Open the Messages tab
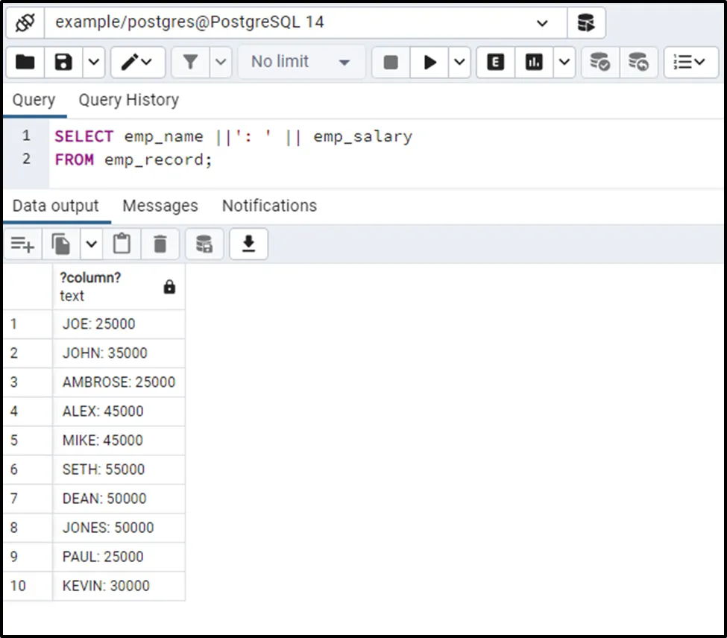The image size is (727, 638). coord(160,206)
